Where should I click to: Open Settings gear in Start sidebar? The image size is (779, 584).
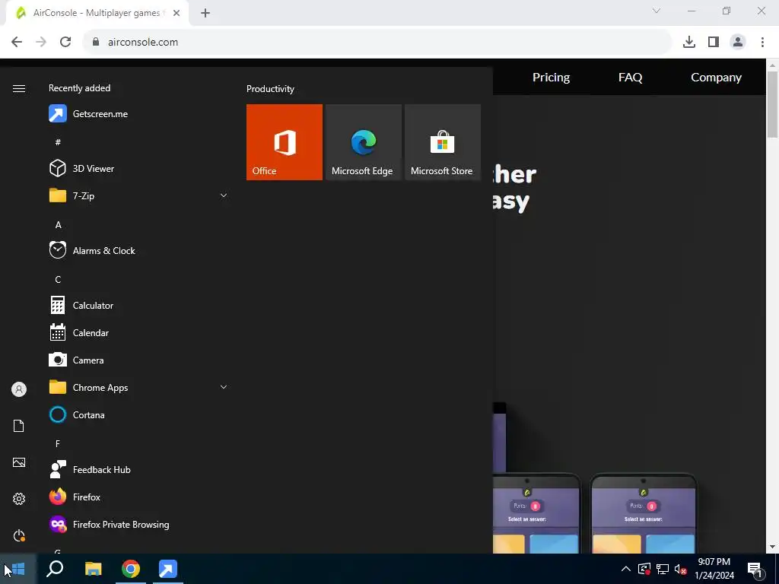tap(19, 499)
